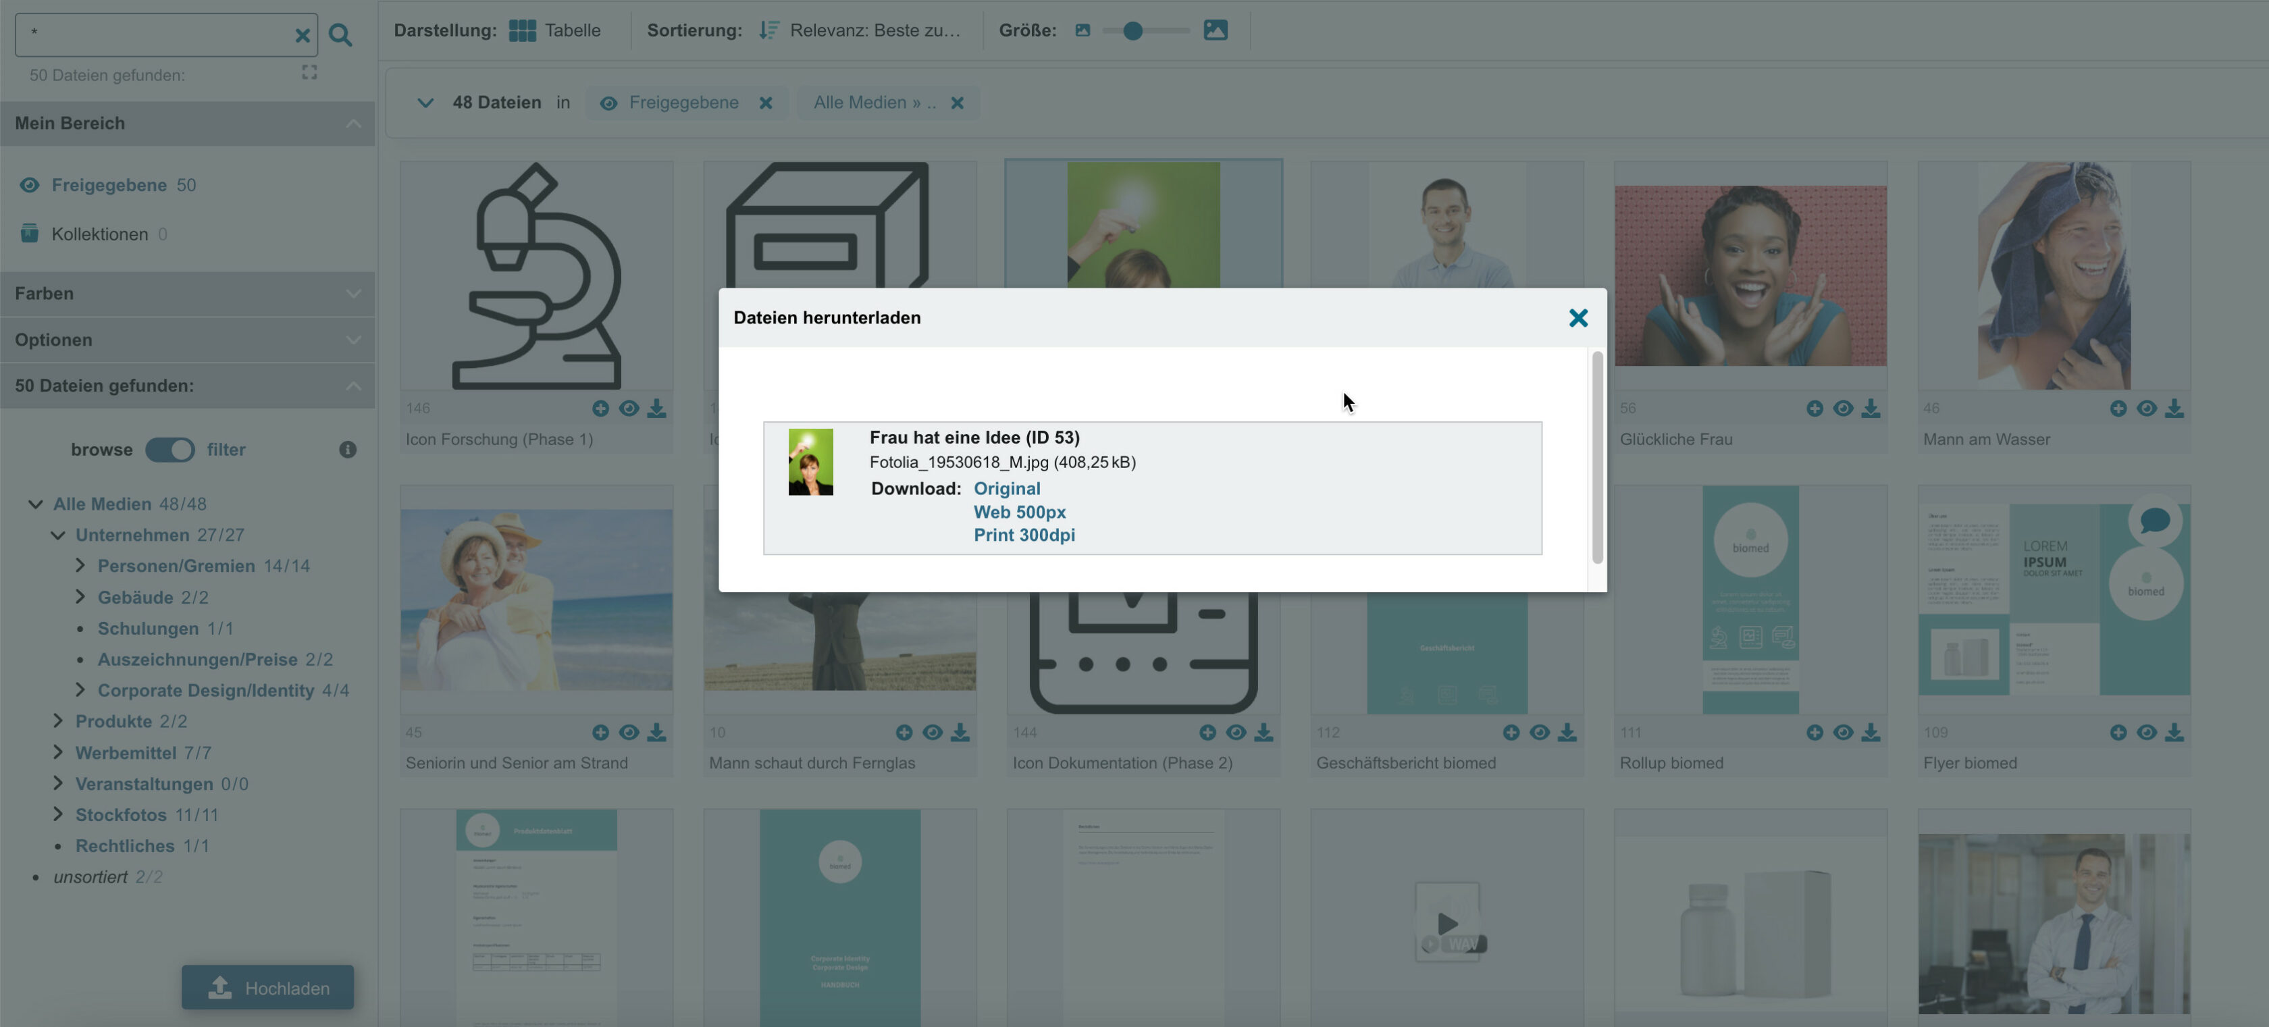The image size is (2269, 1027).
Task: Select Stockfotos category in tree
Action: coord(121,815)
